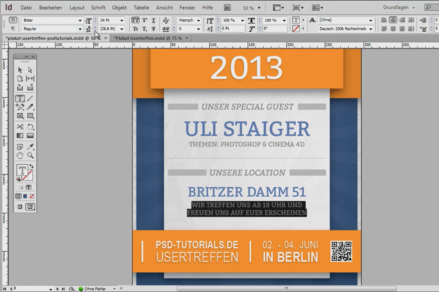This screenshot has height=292, width=439.
Task: Select the Rectangle Frame tool
Action: tap(20, 116)
